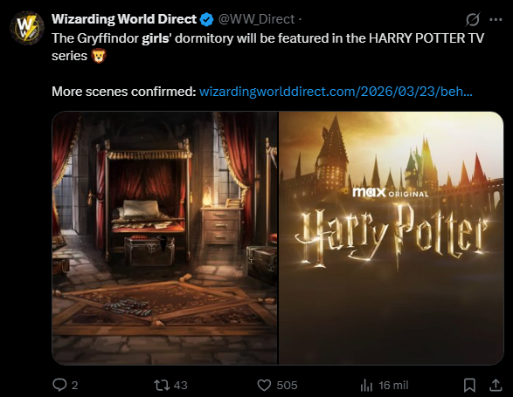Viewport: 513px width, 397px height.
Task: Open the Gryffindor dormitory illustration image
Action: [x=165, y=238]
